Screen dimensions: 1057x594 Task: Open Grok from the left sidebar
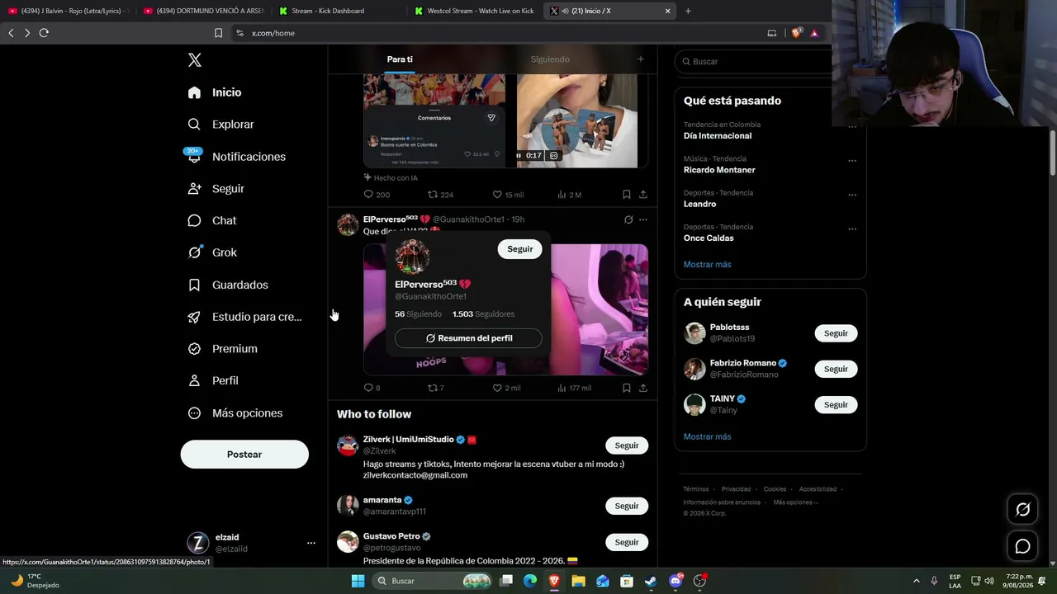click(212, 252)
